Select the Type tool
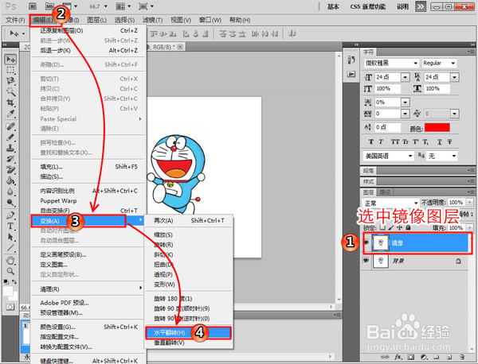Viewport: 478px width, 364px height. [x=10, y=227]
